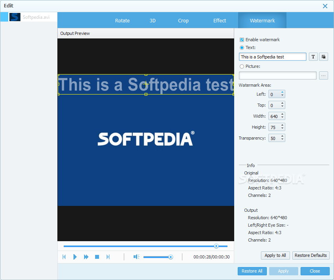Image resolution: width=334 pixels, height=280 pixels.
Task: Select the Watermark tab
Action: click(x=262, y=20)
